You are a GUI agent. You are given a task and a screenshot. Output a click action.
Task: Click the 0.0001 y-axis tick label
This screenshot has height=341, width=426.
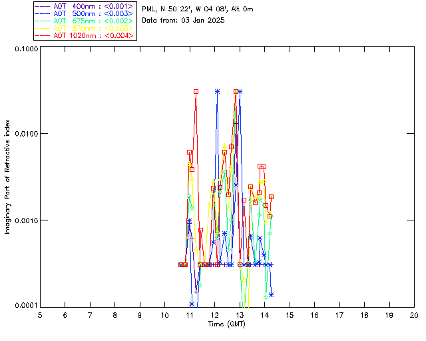(25, 305)
